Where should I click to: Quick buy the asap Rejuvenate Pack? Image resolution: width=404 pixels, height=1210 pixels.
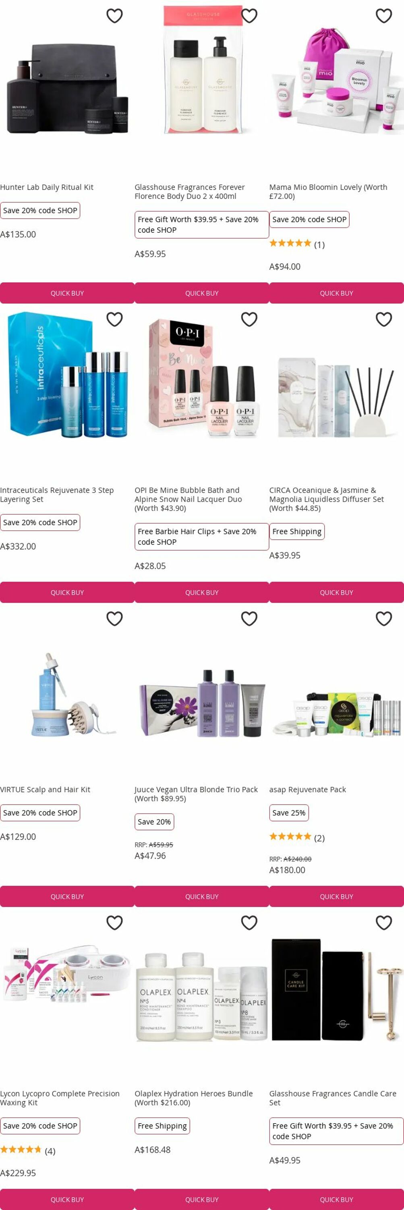tap(336, 896)
